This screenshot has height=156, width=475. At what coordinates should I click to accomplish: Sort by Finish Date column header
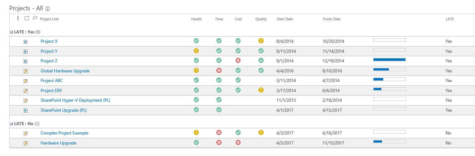click(x=331, y=19)
